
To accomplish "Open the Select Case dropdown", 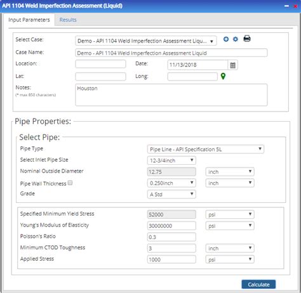I will click(146, 41).
